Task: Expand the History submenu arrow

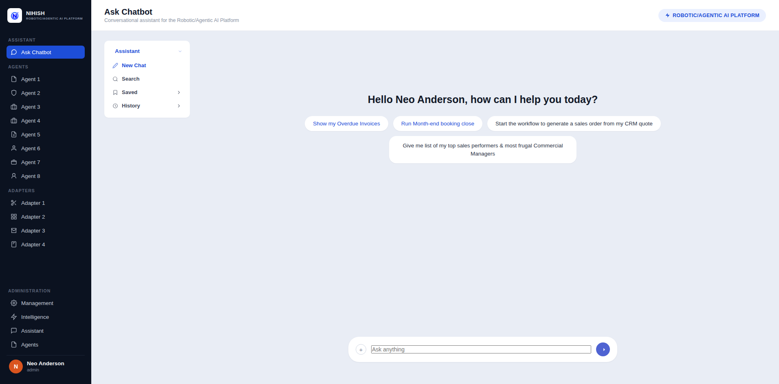Action: [x=179, y=106]
